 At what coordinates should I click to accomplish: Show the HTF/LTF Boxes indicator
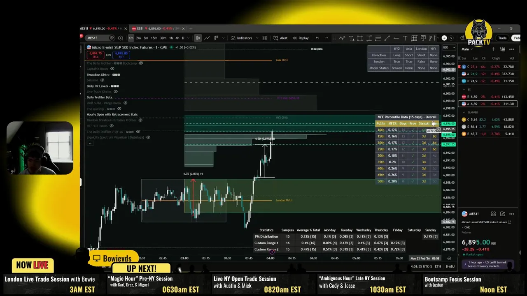tap(111, 126)
